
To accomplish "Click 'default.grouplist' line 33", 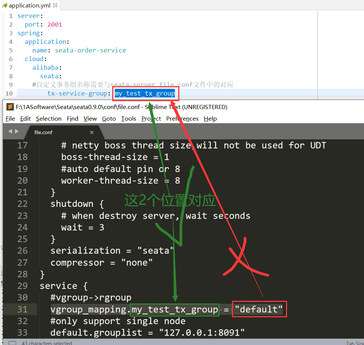I will point(147,333).
